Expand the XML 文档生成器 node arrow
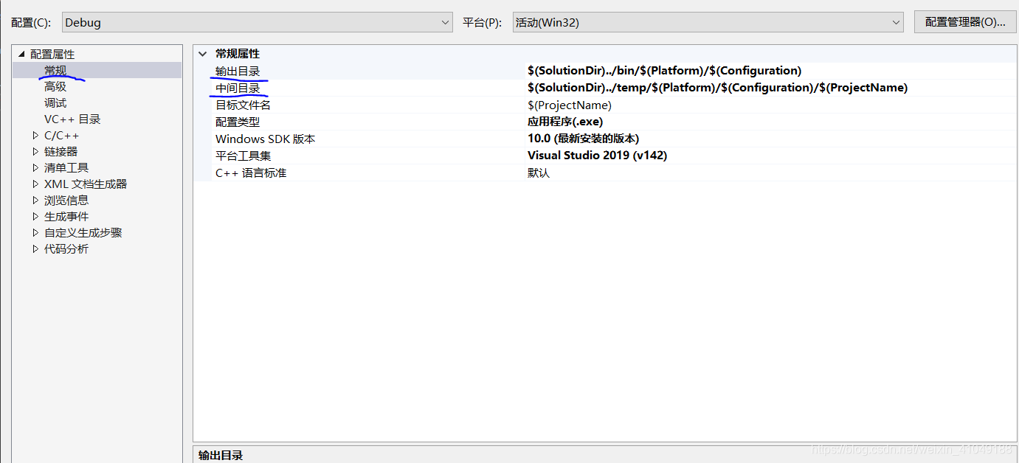1019x463 pixels. click(x=35, y=184)
